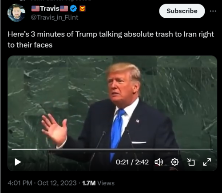Viewport: 222px width, 193px height.
Task: Open video settings gear icon
Action: [174, 162]
